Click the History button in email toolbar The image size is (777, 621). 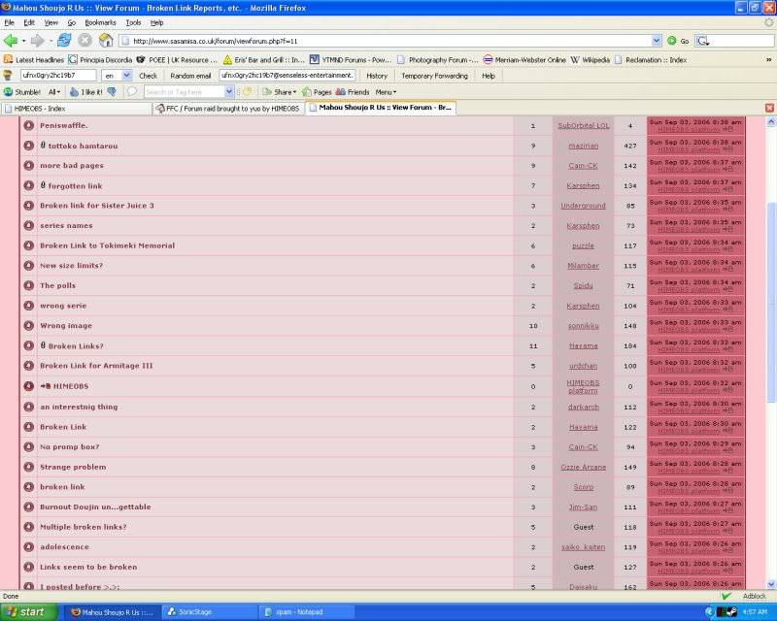[x=377, y=76]
